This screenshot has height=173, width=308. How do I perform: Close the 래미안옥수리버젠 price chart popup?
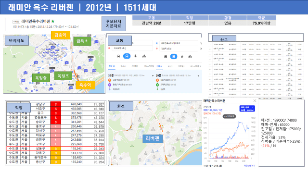coord(255,100)
